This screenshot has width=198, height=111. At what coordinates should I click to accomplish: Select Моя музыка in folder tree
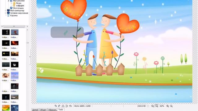(18, 8)
